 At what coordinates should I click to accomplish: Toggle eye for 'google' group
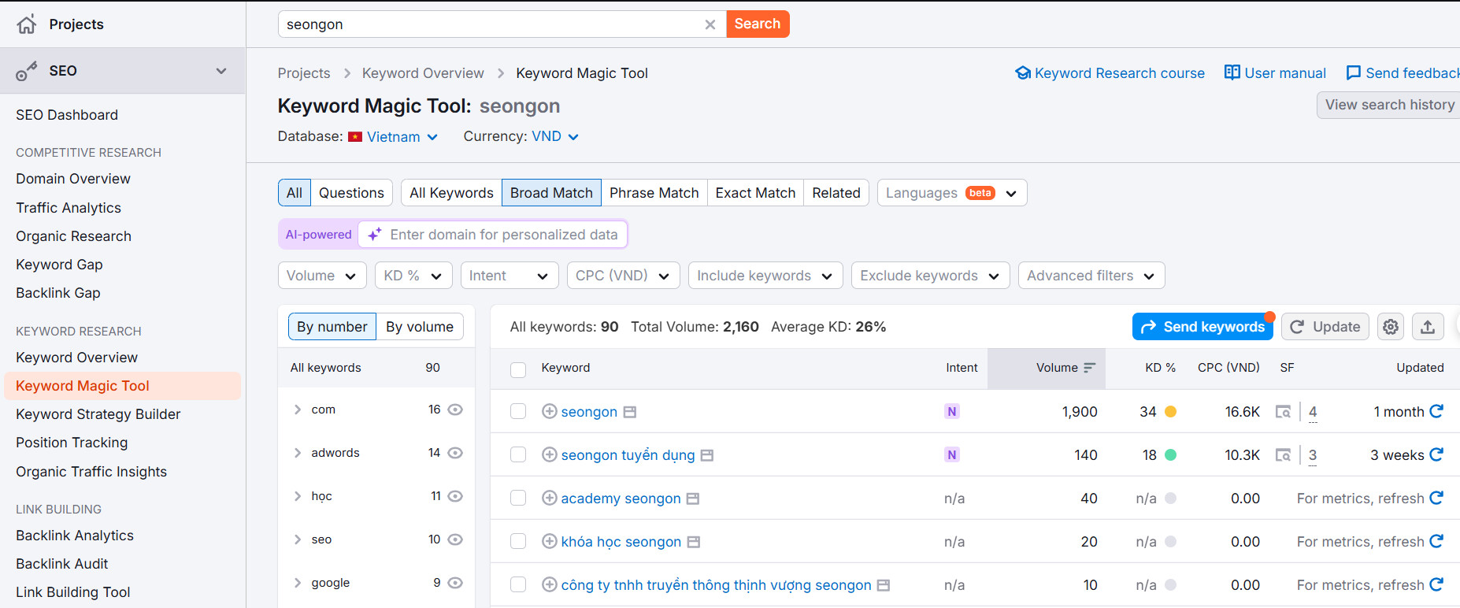coord(455,583)
